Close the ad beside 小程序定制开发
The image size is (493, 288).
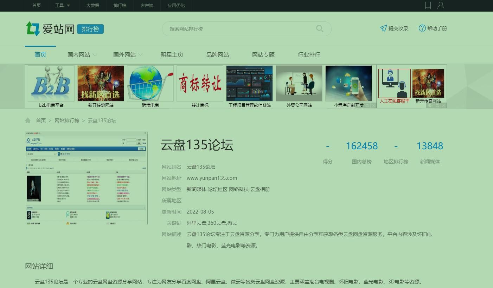click(373, 105)
